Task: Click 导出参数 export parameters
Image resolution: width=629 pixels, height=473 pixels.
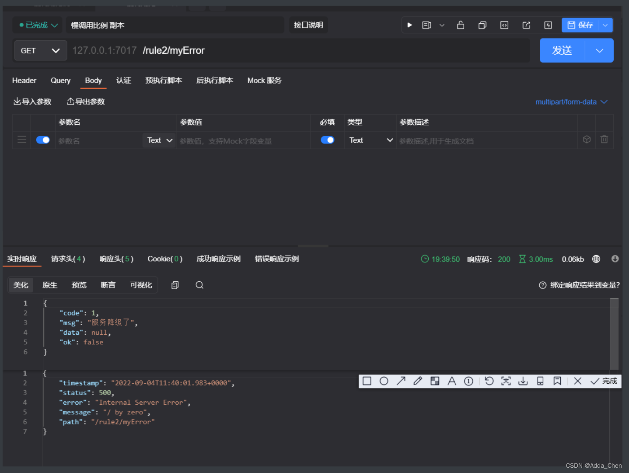Action: click(86, 102)
